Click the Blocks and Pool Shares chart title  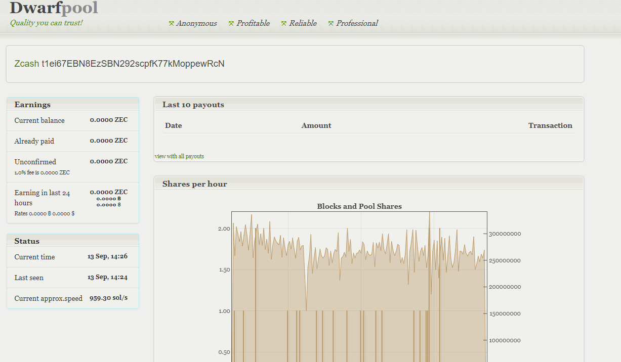coord(359,206)
